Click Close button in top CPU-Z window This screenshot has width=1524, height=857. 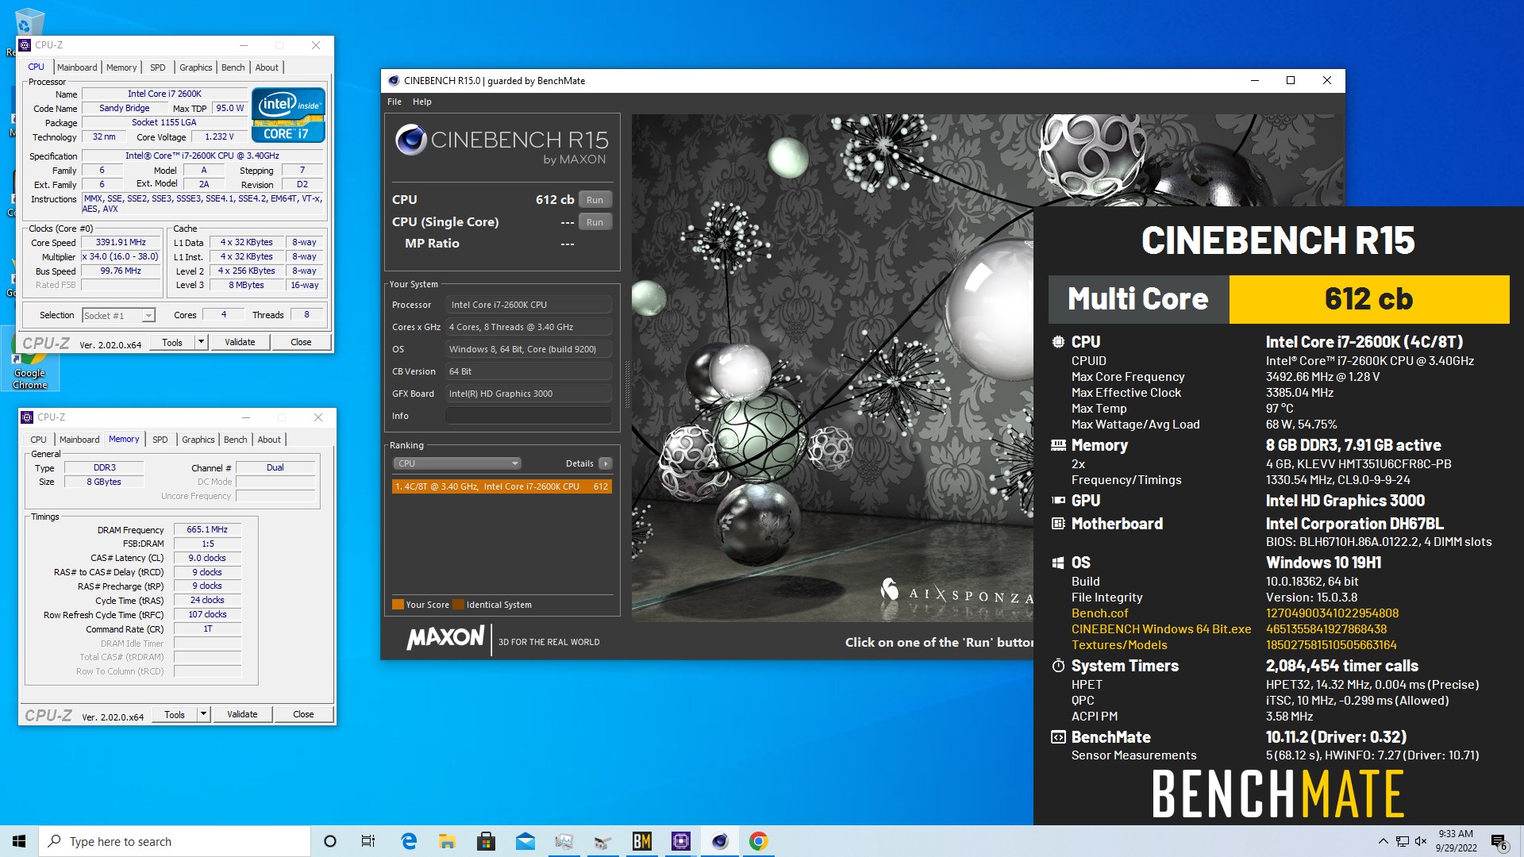point(301,343)
